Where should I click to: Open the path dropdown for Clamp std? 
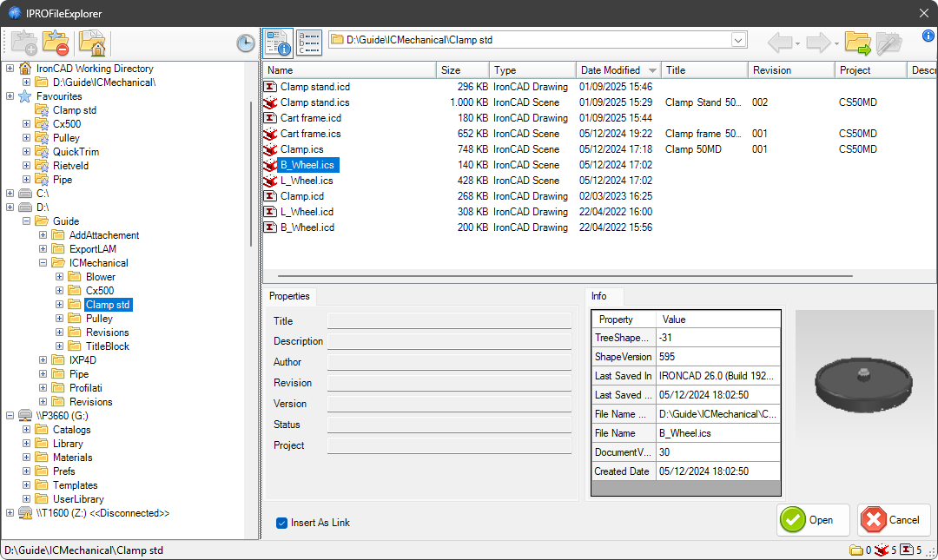click(738, 40)
